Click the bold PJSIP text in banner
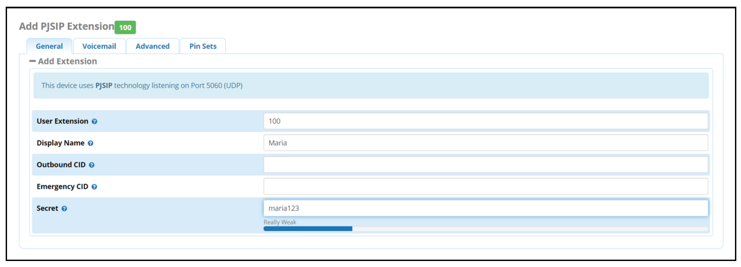 coord(104,86)
